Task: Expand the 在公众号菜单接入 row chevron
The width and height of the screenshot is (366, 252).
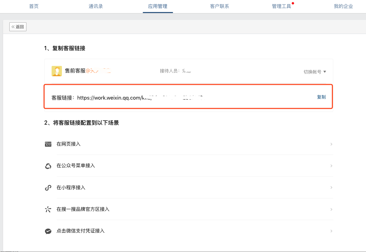Action: coord(331,166)
